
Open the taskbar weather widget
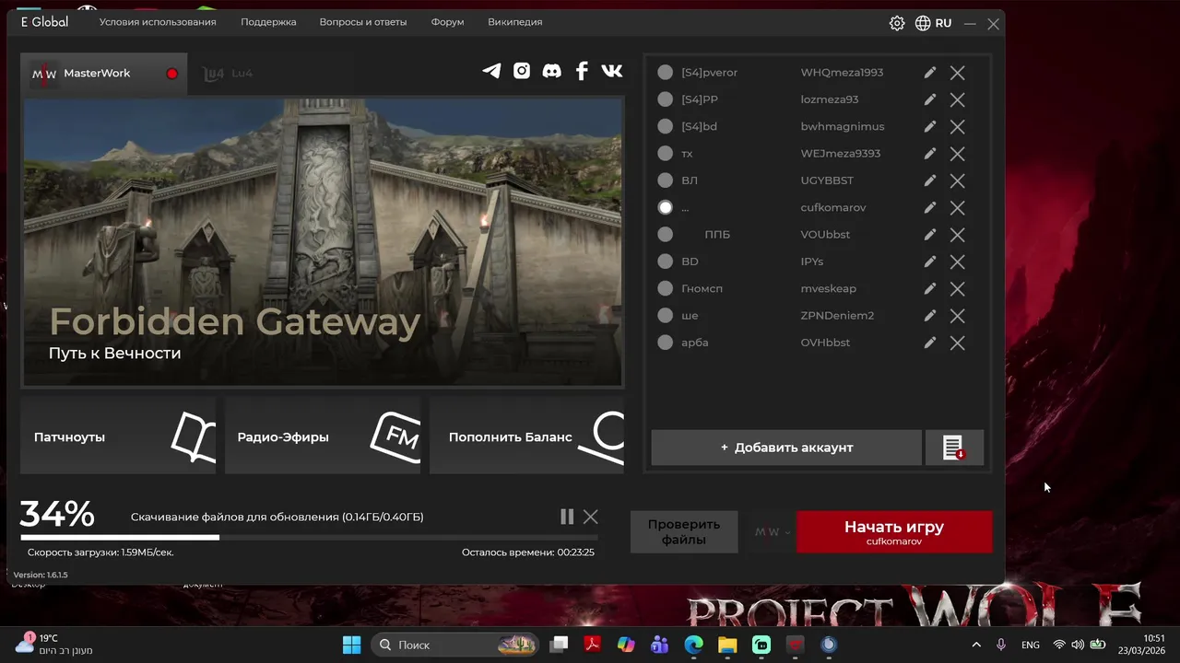pyautogui.click(x=53, y=644)
